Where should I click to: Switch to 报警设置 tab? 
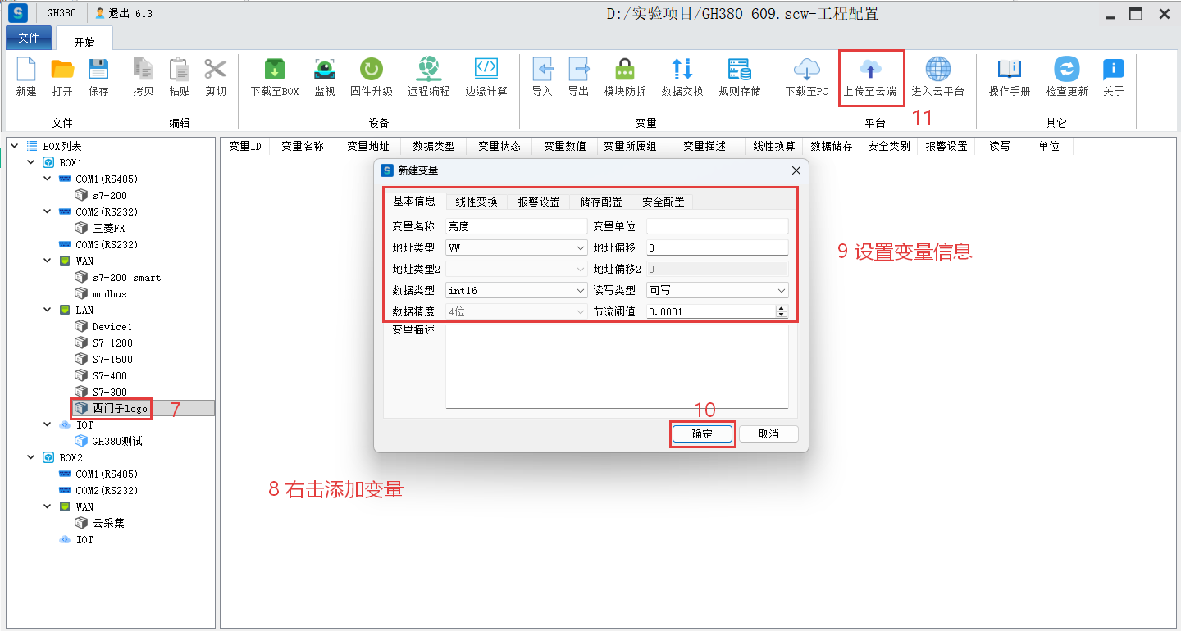pyautogui.click(x=539, y=202)
